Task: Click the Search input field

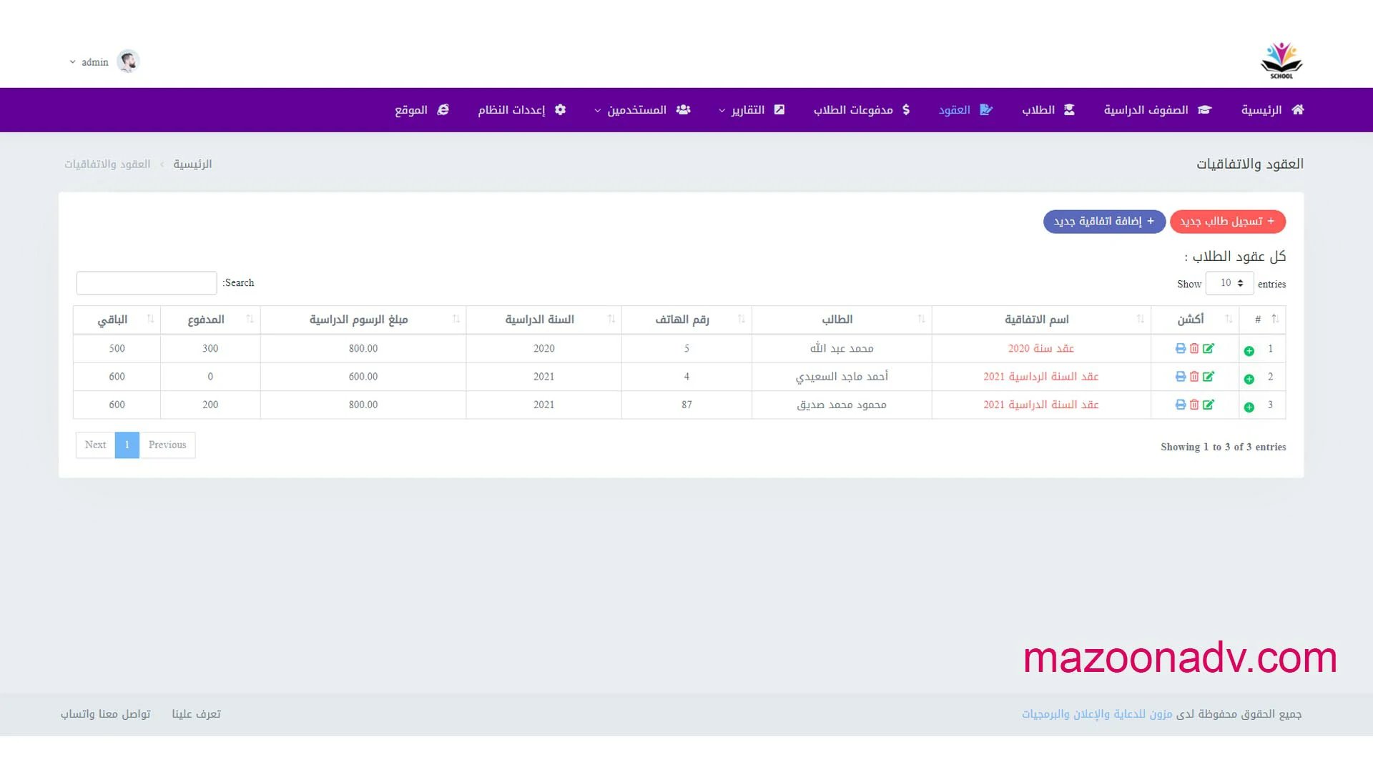Action: click(x=147, y=283)
